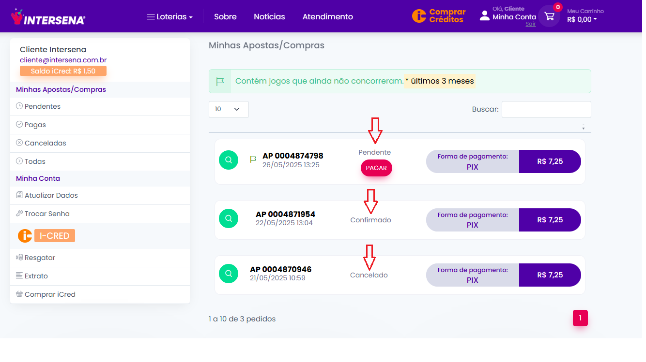Click the Sair link to log out
The width and height of the screenshot is (646, 362).
[x=530, y=24]
